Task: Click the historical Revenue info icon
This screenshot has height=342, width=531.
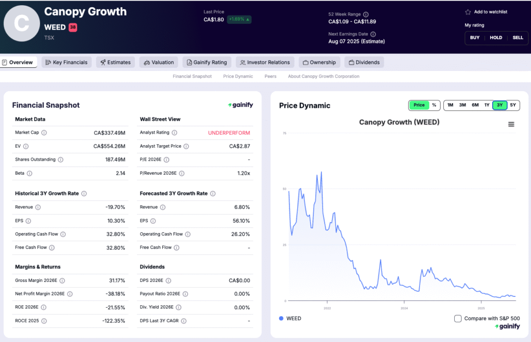Action: tap(38, 207)
